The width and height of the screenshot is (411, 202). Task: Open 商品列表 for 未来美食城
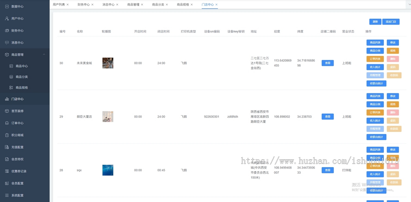coord(375,43)
